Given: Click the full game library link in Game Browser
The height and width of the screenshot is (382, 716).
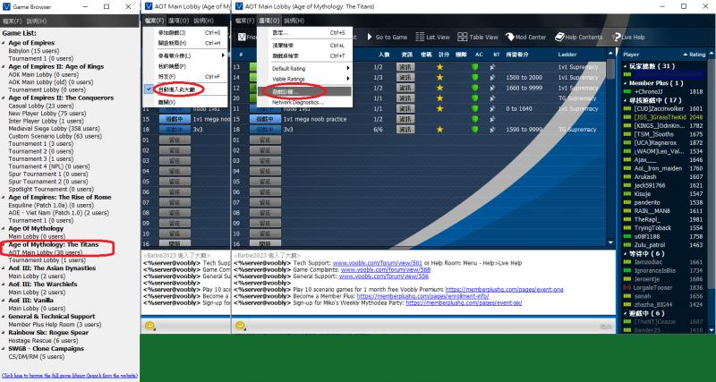Looking at the screenshot, I should point(70,375).
